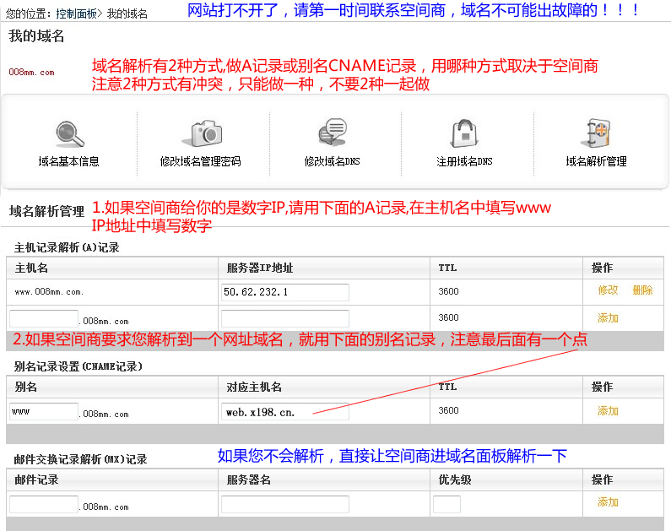The image size is (671, 531).
Task: Click the shopping bag icon for 注册域名DNS
Action: click(x=464, y=133)
